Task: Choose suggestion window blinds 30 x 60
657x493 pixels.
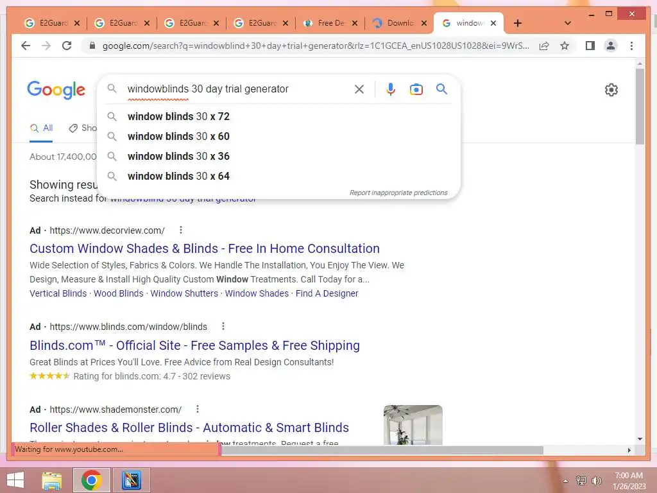Action: [x=278, y=136]
